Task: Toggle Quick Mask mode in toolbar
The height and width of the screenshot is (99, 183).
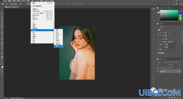Action: coord(2,69)
